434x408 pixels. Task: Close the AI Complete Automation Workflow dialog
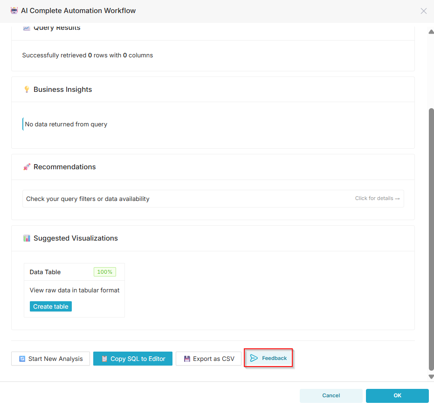[423, 11]
